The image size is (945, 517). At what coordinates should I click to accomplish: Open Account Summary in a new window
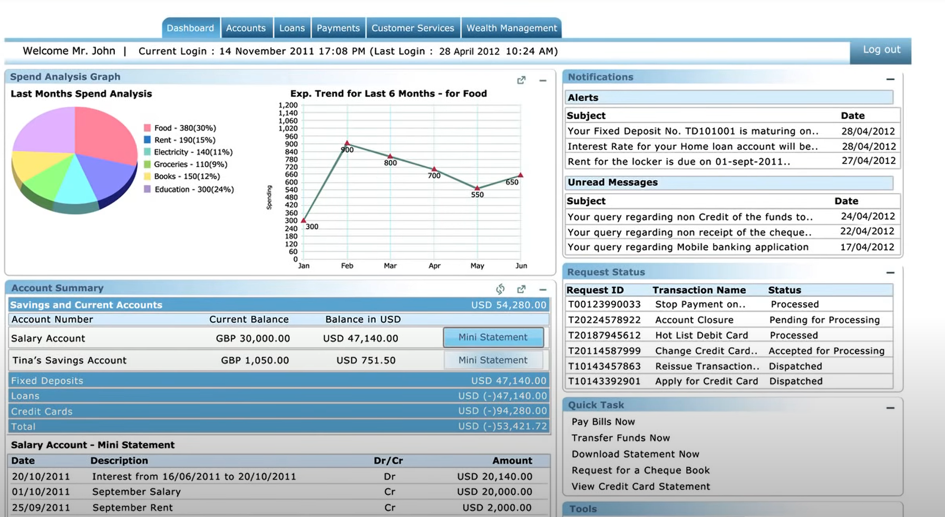pyautogui.click(x=521, y=289)
